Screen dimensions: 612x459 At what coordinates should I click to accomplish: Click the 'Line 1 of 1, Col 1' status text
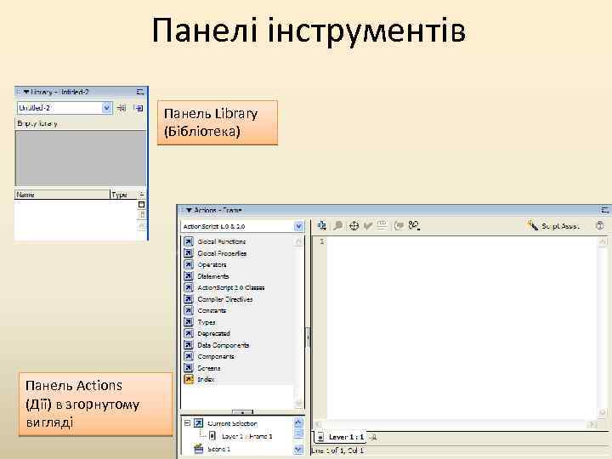(x=337, y=450)
